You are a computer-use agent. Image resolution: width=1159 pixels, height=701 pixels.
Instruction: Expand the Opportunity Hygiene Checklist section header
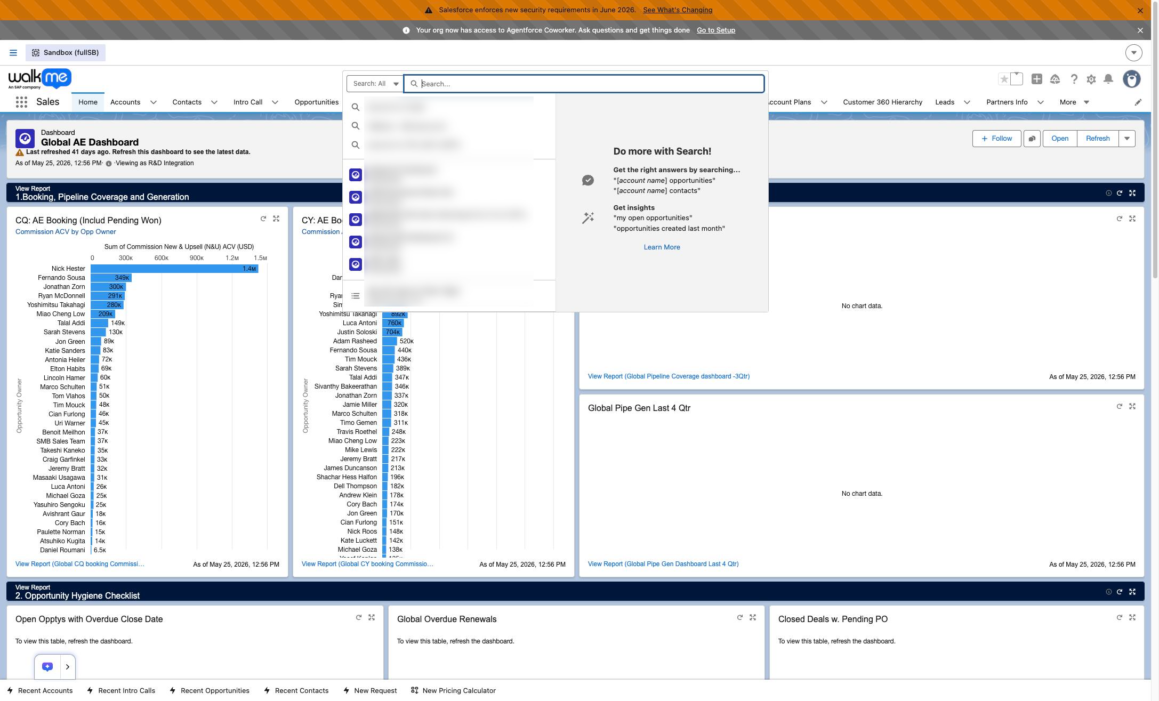pyautogui.click(x=1132, y=592)
